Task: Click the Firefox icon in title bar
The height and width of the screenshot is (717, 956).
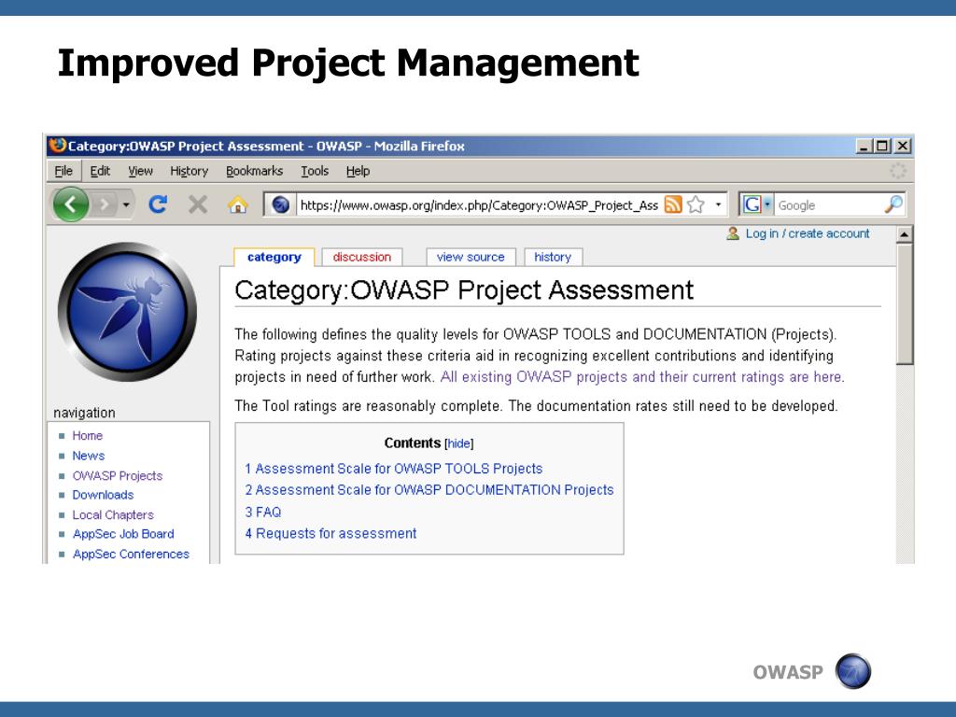Action: tap(58, 146)
